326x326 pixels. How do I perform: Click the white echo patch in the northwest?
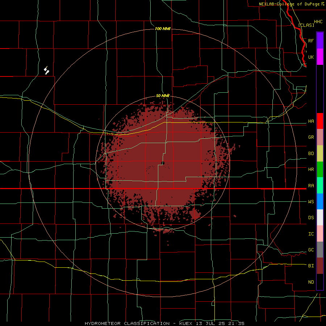[47, 71]
